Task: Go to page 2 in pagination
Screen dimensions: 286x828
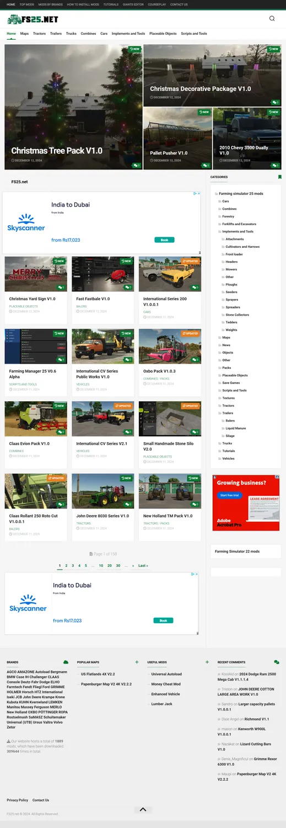Action: point(66,566)
